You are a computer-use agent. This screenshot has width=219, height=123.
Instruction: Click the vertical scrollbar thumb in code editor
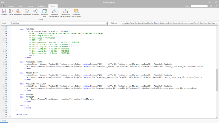click(x=217, y=80)
